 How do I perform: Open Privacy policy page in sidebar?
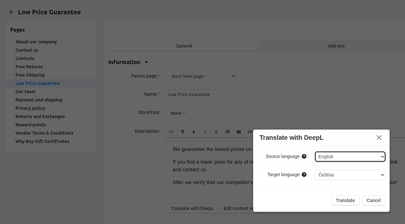pyautogui.click(x=30, y=108)
